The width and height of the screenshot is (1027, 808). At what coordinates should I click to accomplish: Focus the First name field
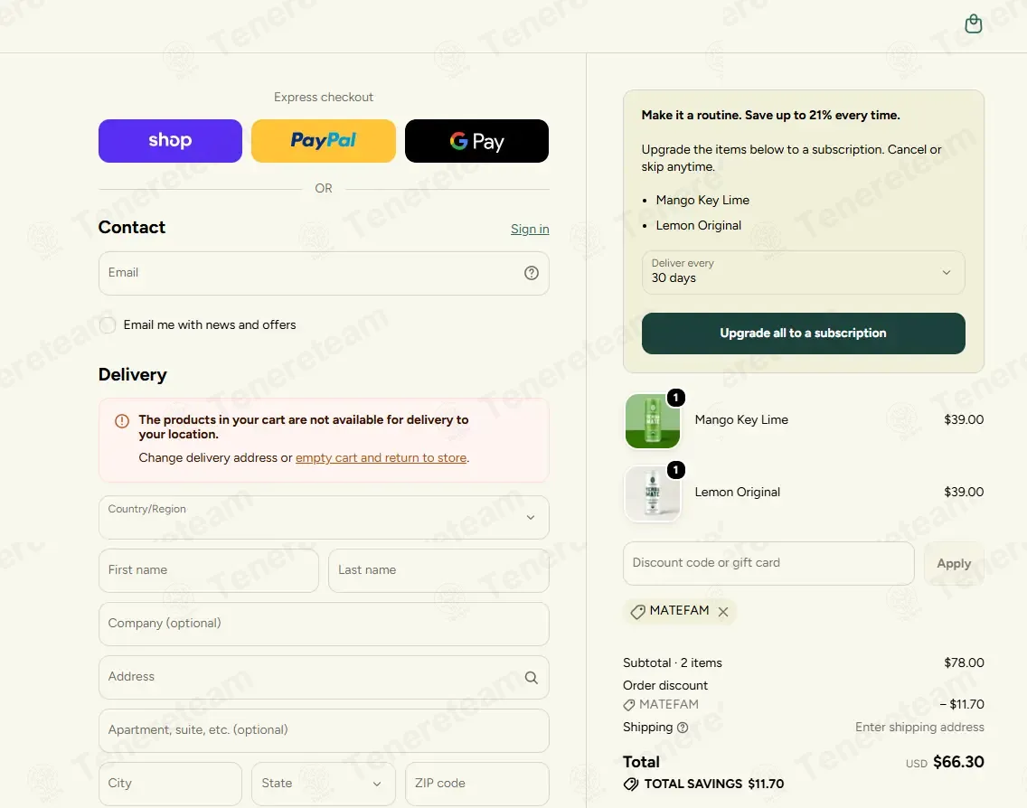(x=209, y=570)
